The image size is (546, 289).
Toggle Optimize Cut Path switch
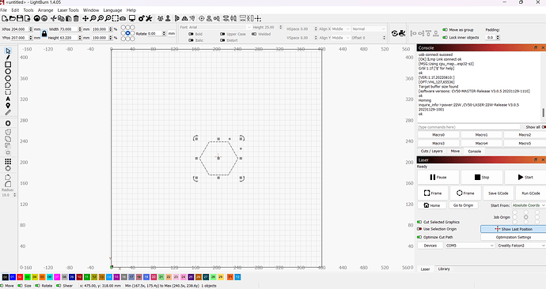(419, 237)
